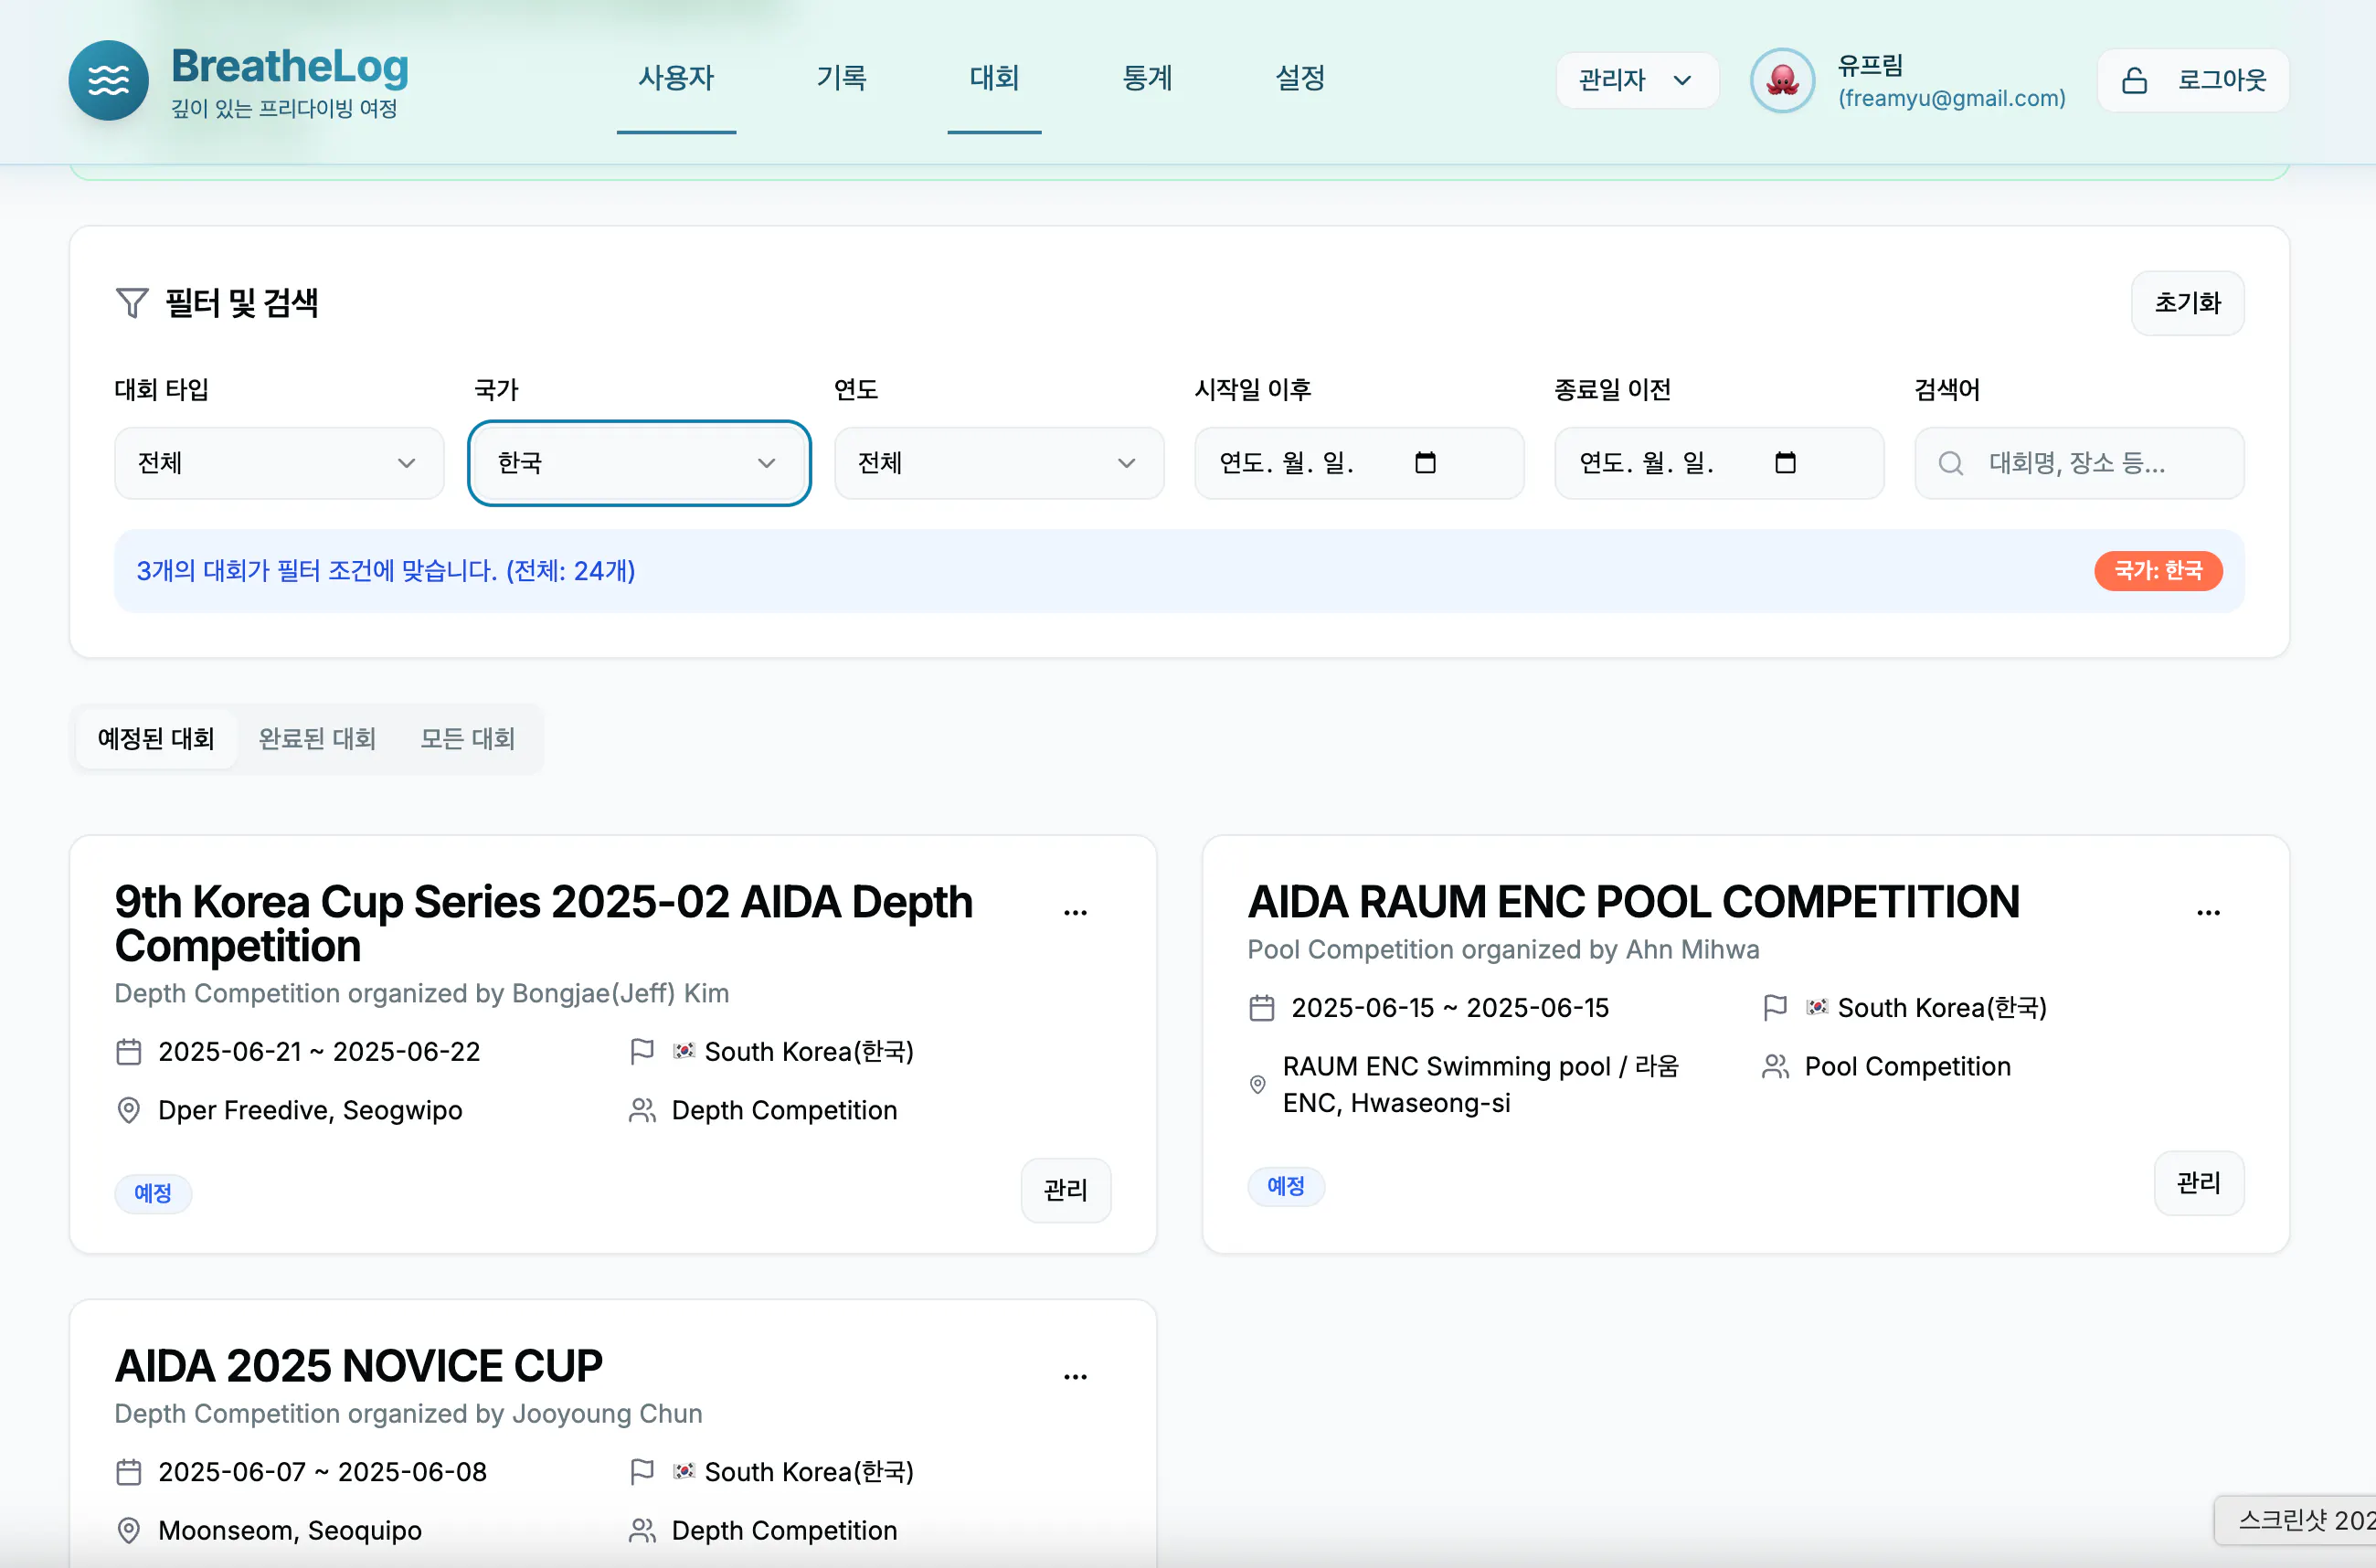Click the freamyu@gmail.com email text

tap(1951, 98)
